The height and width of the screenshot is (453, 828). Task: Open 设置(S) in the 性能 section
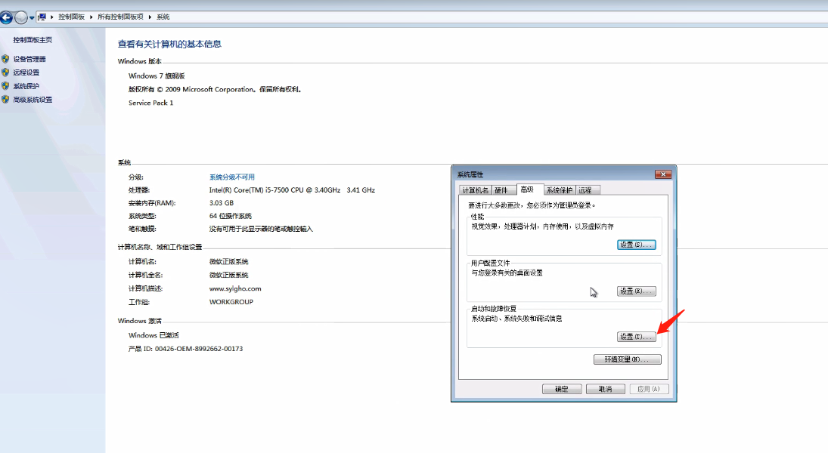[637, 245]
